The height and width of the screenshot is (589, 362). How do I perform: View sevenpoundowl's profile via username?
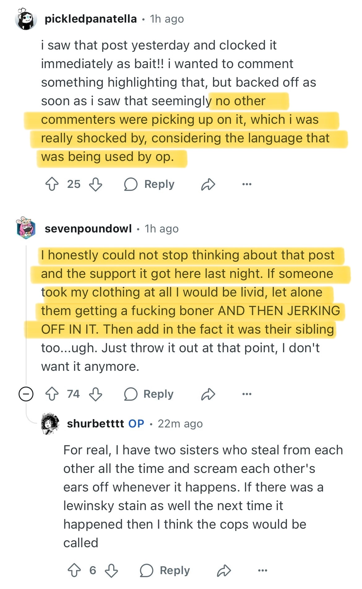88,229
